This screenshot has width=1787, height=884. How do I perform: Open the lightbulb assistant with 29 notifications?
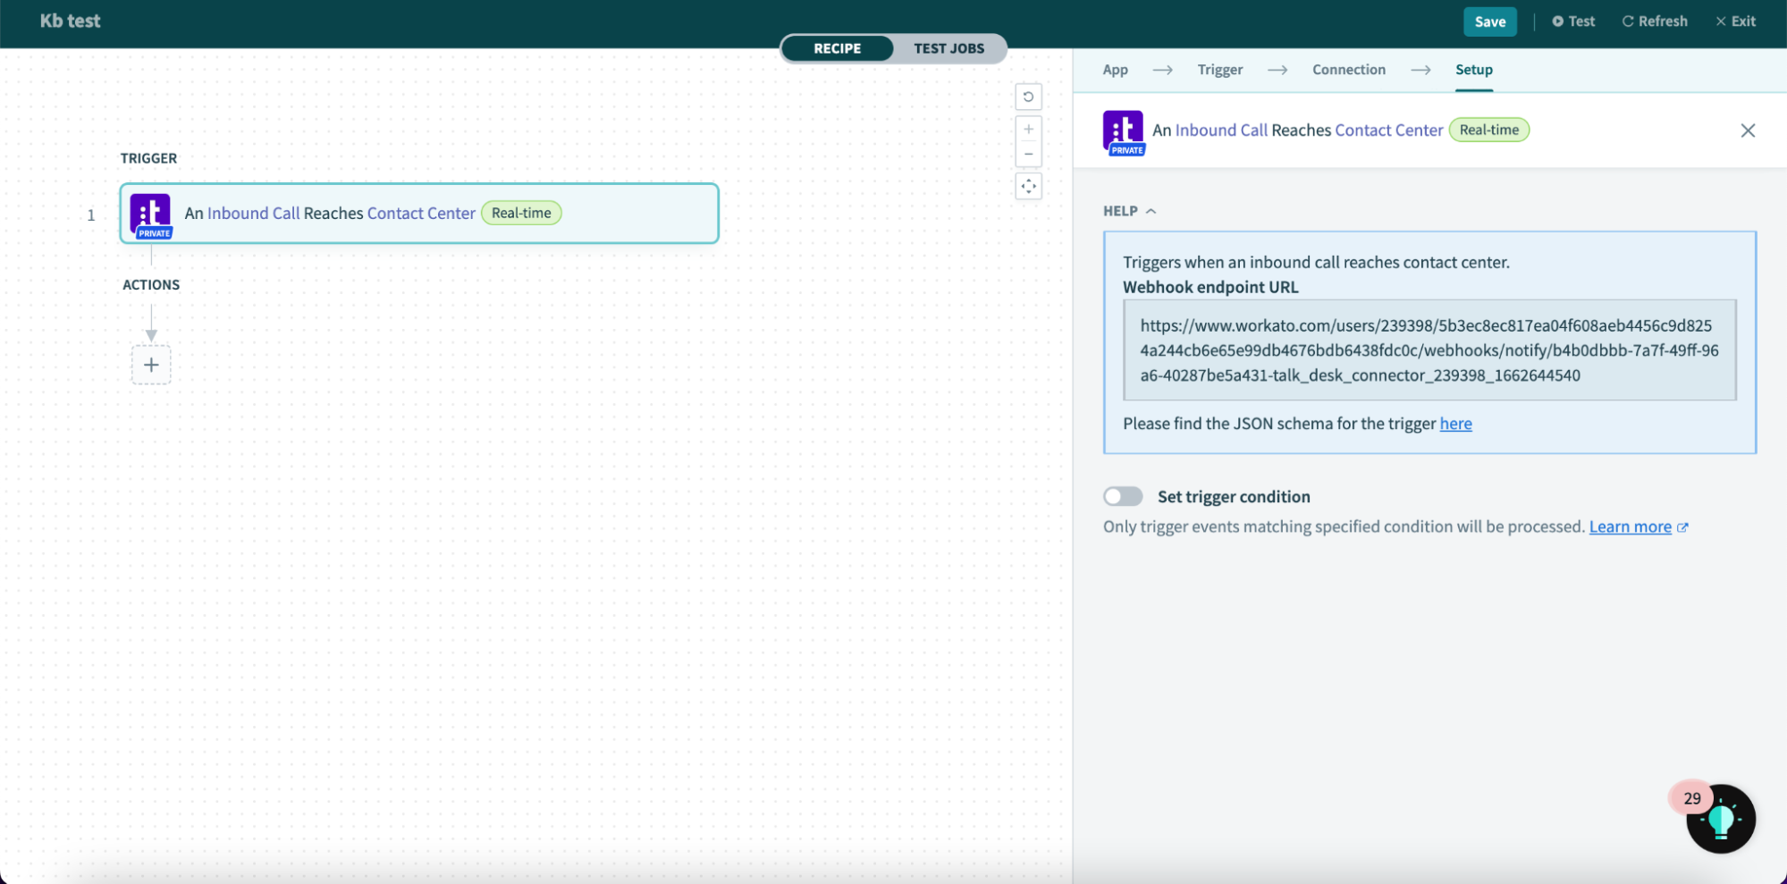coord(1719,818)
